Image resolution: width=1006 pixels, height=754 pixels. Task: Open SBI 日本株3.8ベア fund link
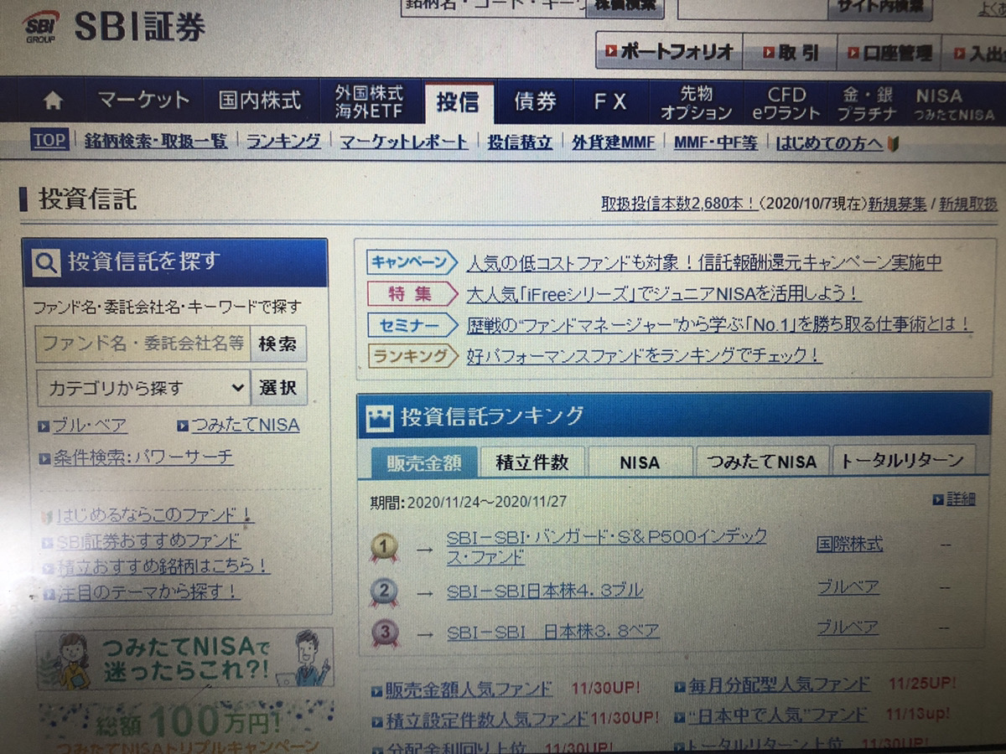click(552, 630)
